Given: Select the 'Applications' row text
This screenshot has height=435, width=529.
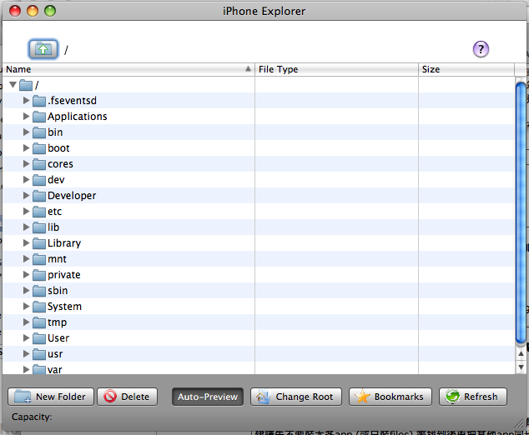Looking at the screenshot, I should tap(78, 117).
